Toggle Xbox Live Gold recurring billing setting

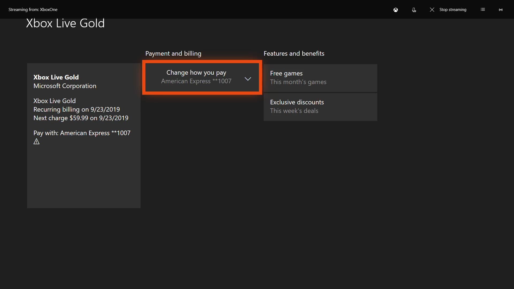pos(77,109)
